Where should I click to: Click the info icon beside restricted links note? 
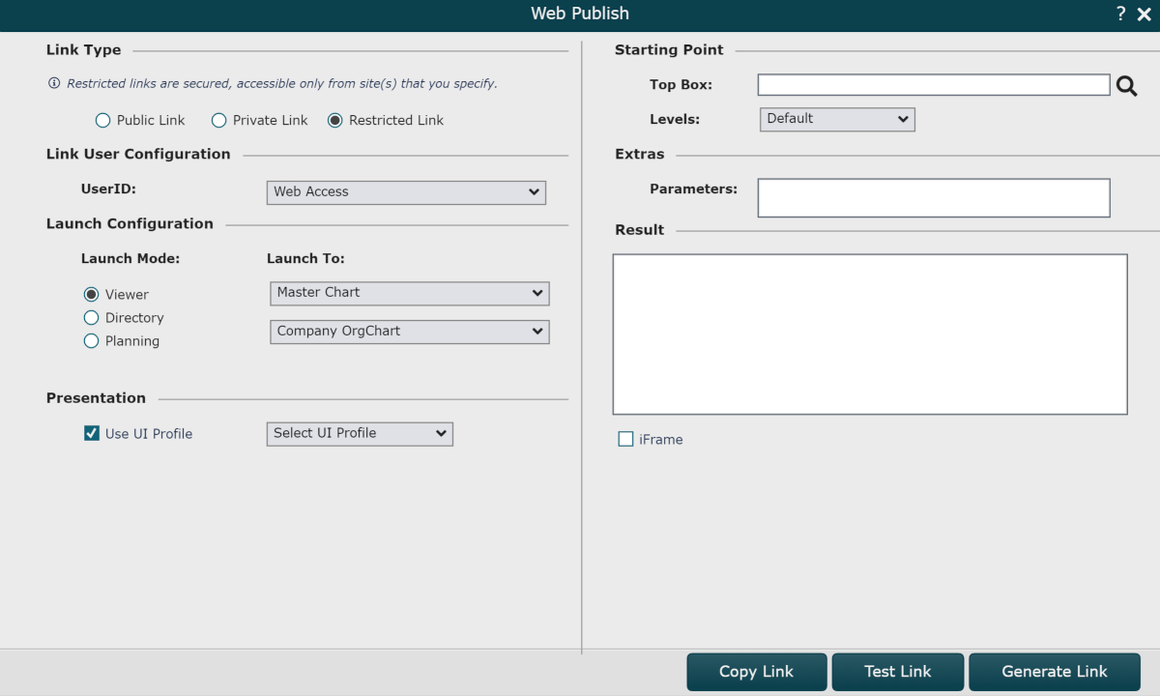click(x=54, y=83)
